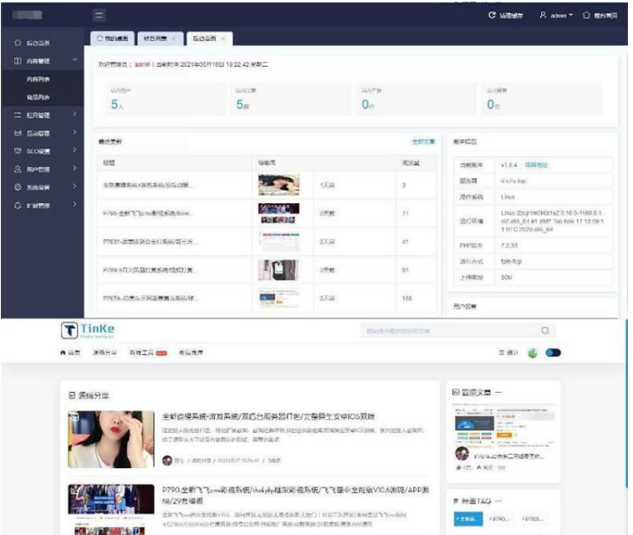
Task: Click the magnifier icon in TinKe search bar
Action: (545, 331)
